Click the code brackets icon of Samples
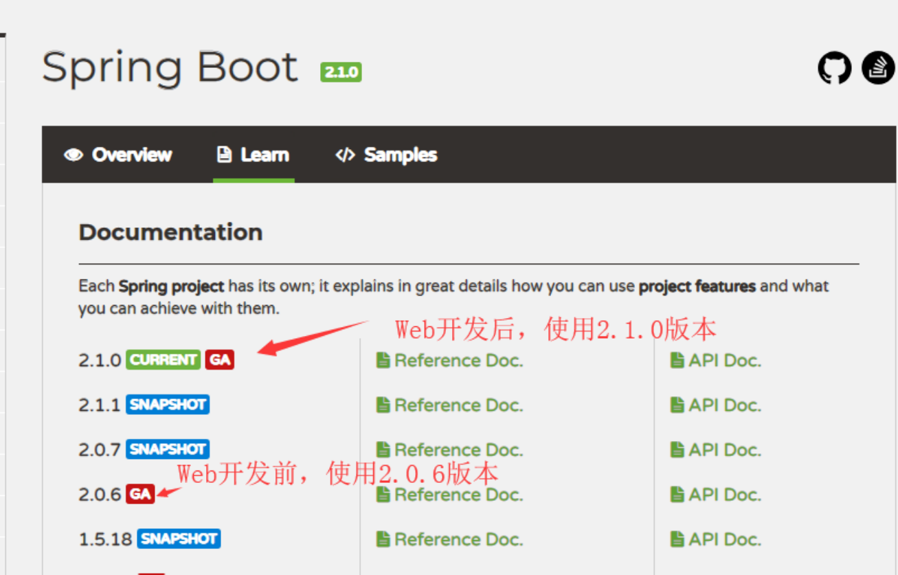Image resolution: width=898 pixels, height=575 pixels. [345, 155]
